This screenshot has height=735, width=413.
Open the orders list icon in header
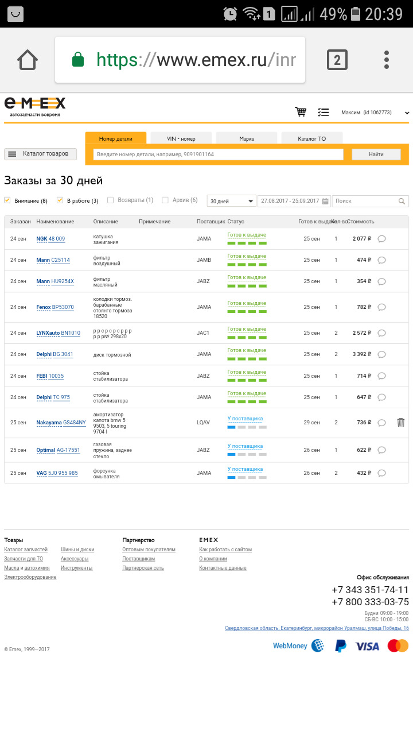click(x=324, y=113)
